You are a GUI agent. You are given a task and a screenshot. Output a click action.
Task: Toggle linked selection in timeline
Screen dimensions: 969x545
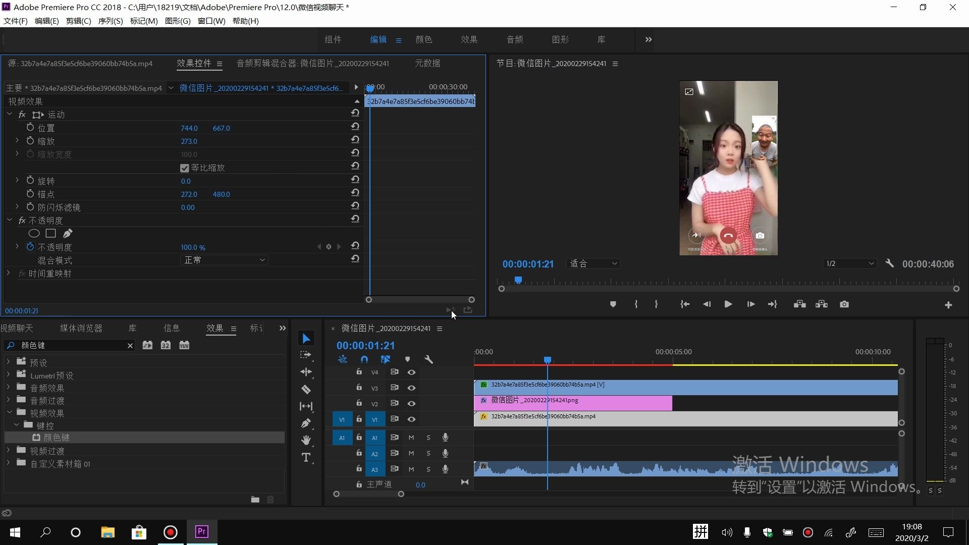tap(386, 359)
